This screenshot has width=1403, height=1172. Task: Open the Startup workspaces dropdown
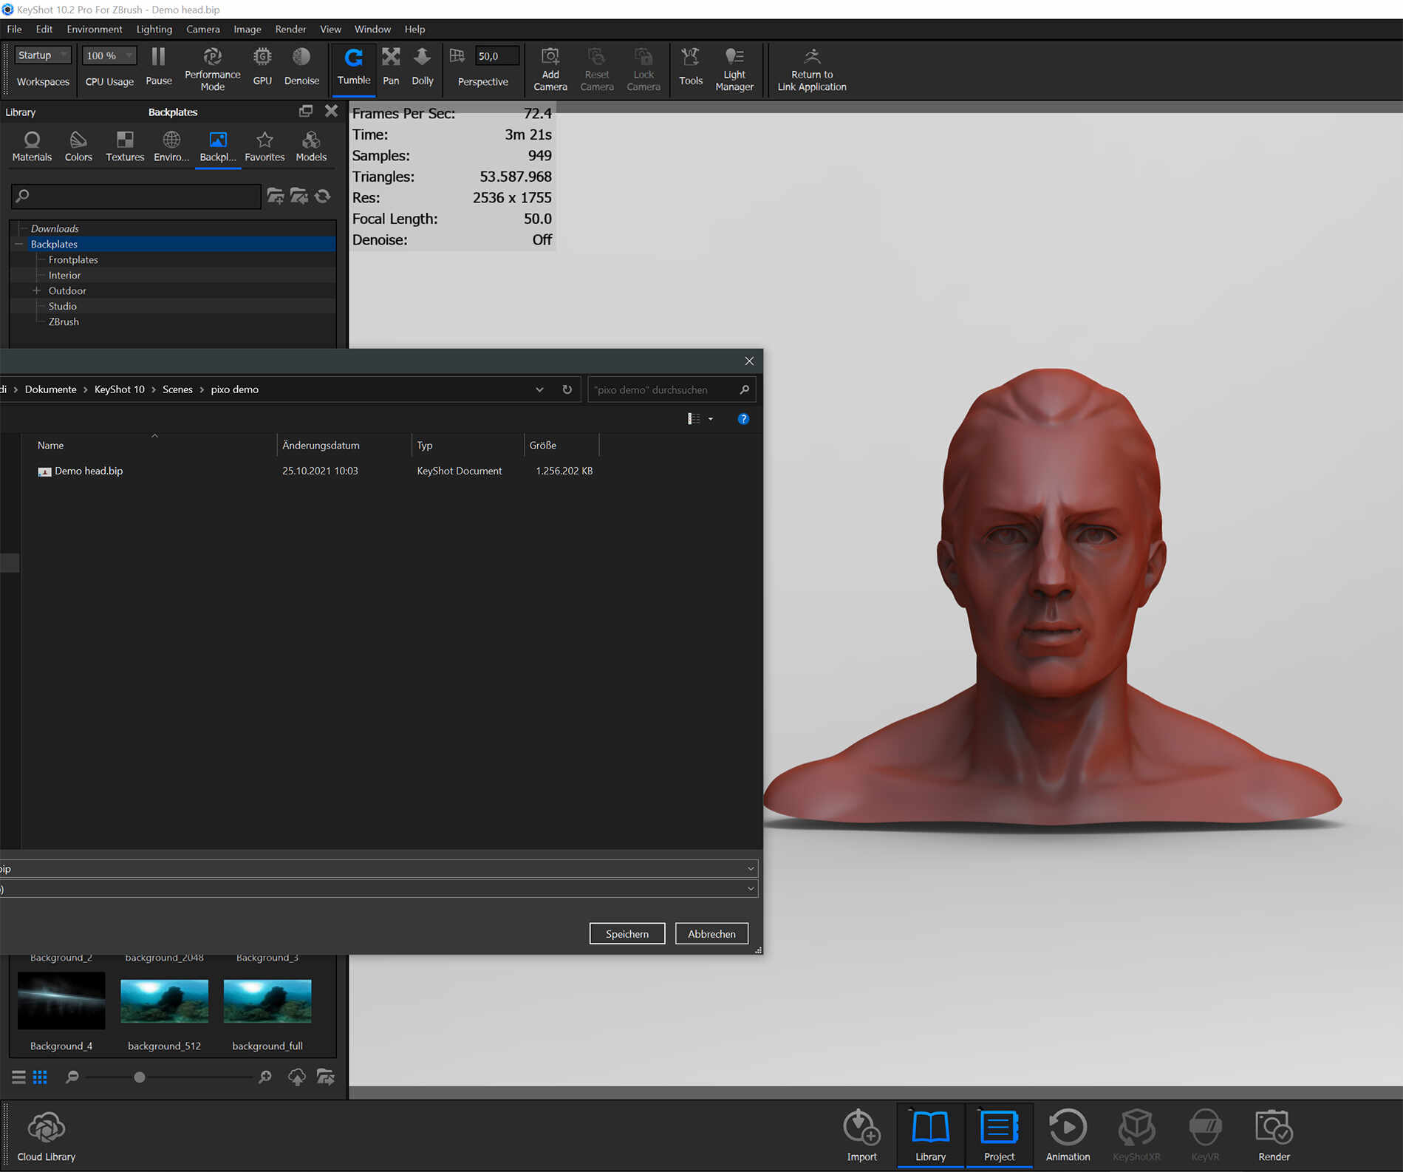[x=43, y=55]
